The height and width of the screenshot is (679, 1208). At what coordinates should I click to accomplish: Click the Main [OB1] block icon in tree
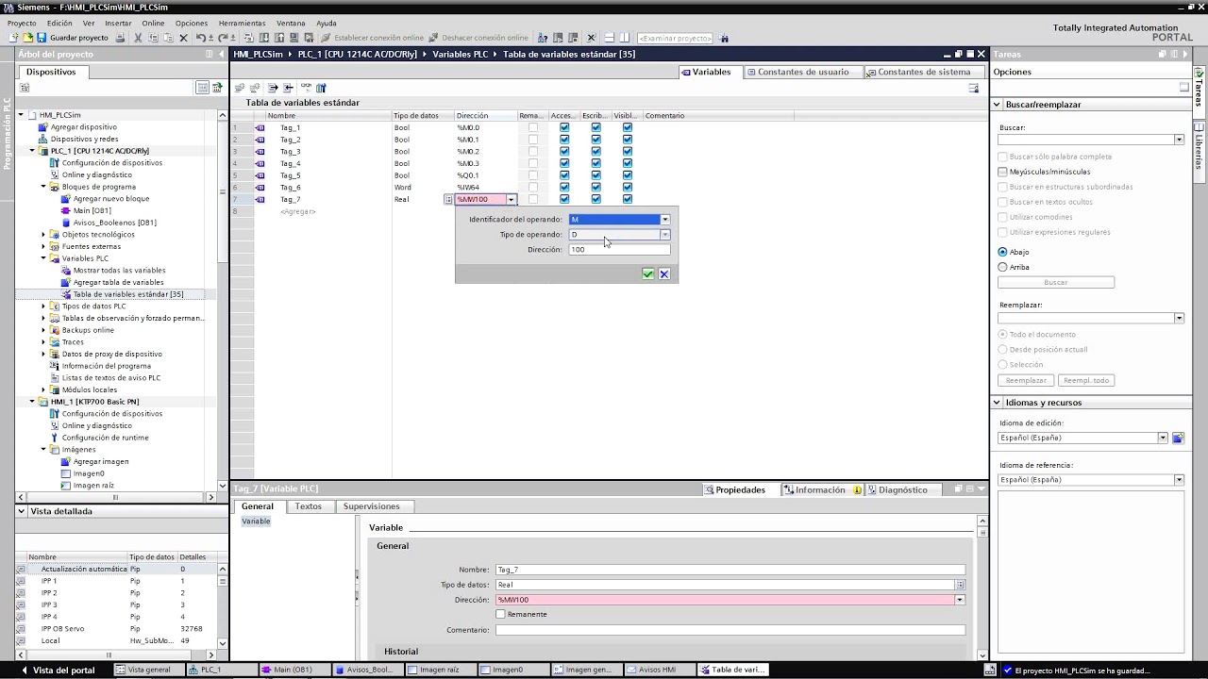[66, 210]
